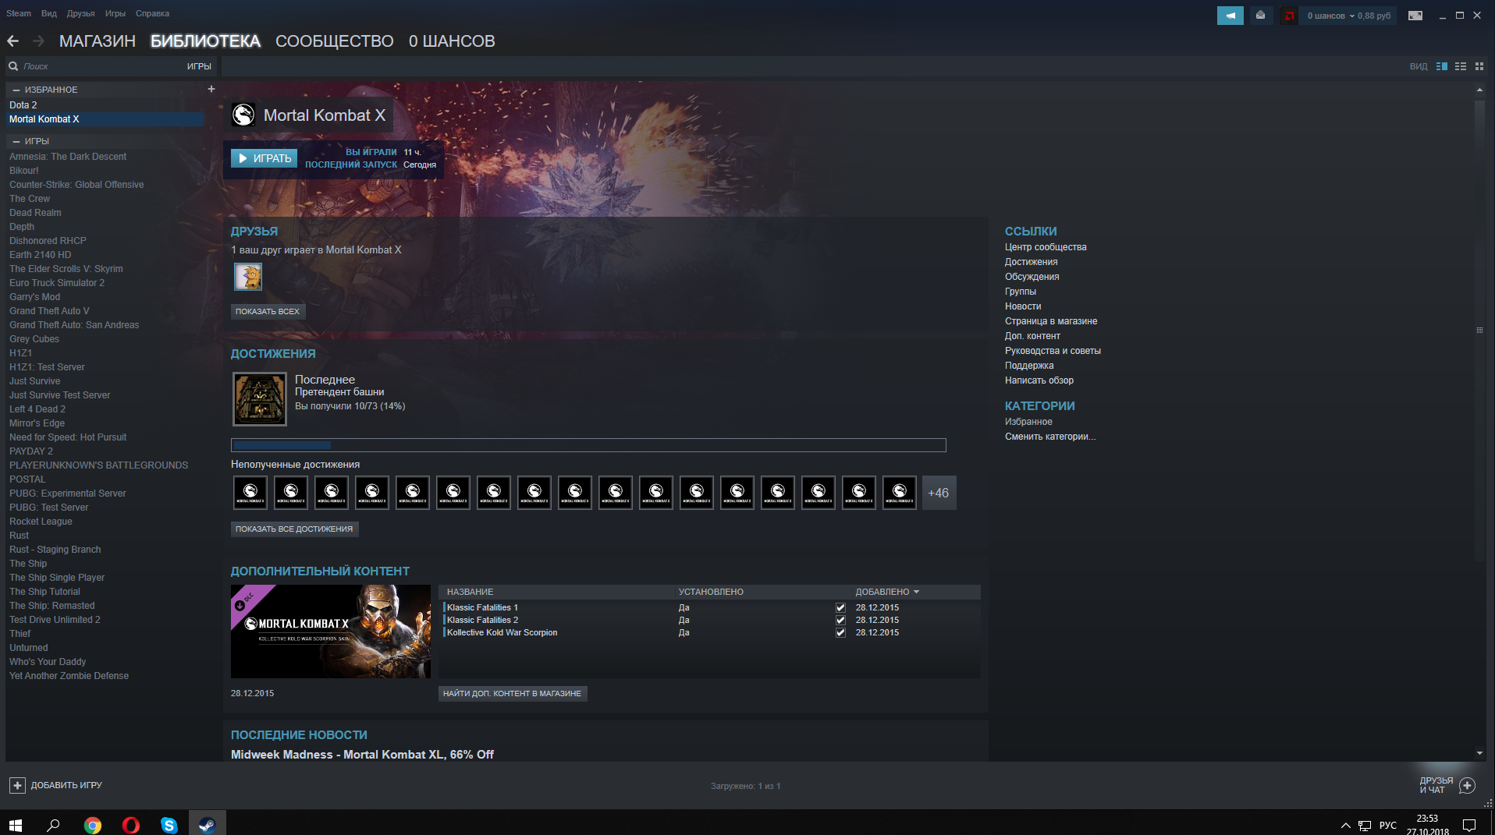Image resolution: width=1495 pixels, height=835 pixels.
Task: Open the 0 ШАНСОВ profile tab
Action: [x=452, y=41]
